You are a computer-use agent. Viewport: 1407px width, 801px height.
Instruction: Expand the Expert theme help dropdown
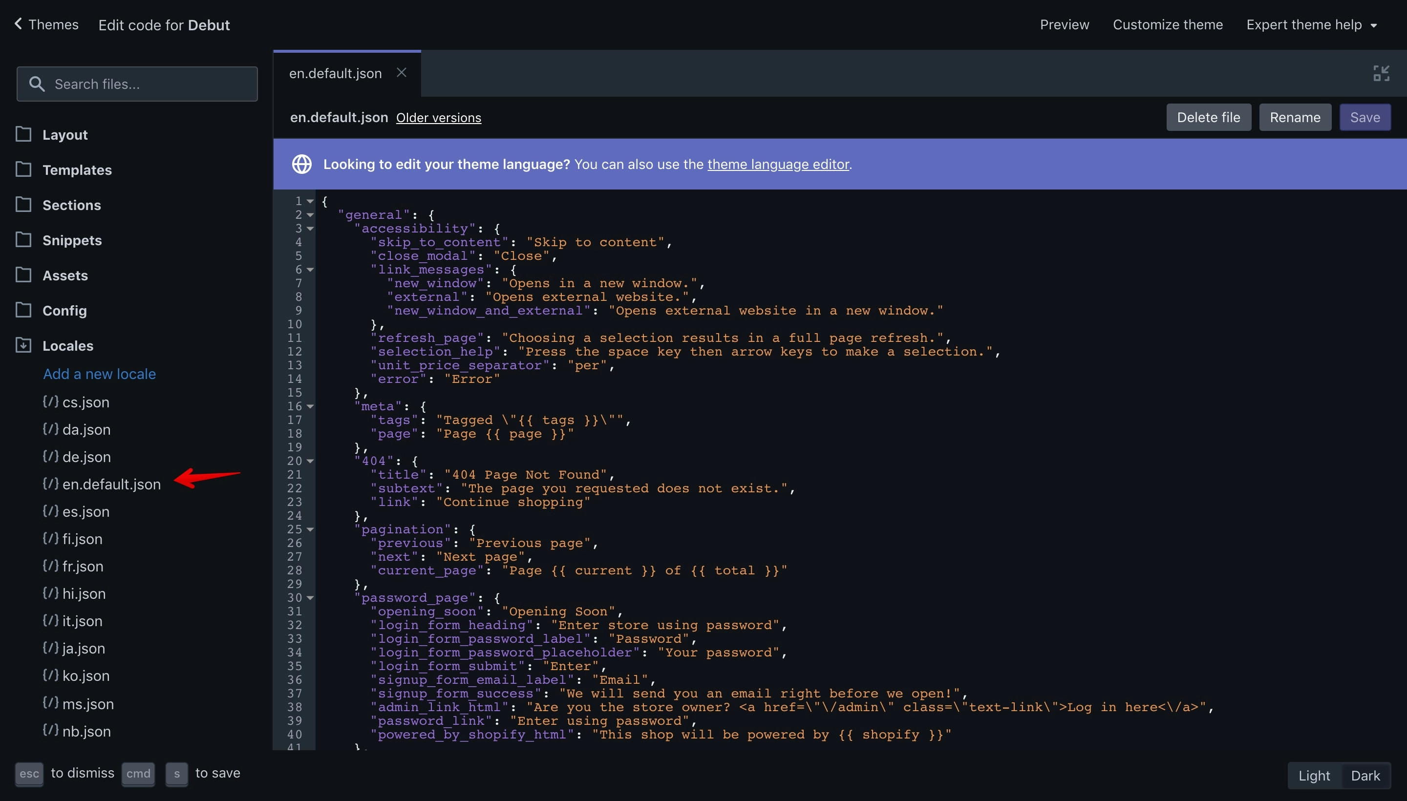1311,25
